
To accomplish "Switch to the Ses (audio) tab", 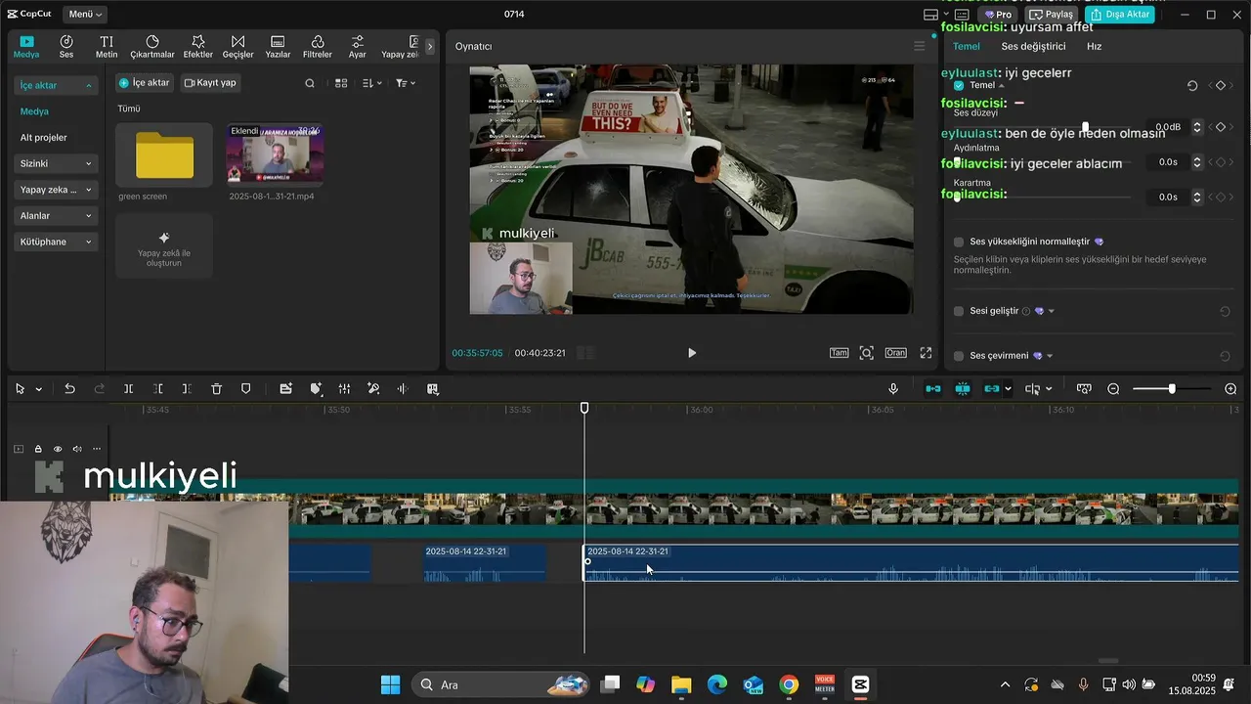I will pyautogui.click(x=66, y=47).
